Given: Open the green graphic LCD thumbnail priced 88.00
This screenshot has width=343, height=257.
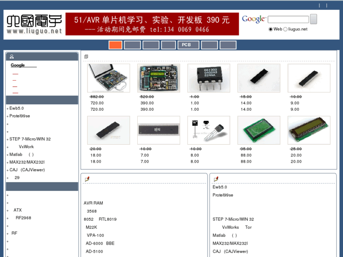Looking at the screenshot, I should click(259, 130).
